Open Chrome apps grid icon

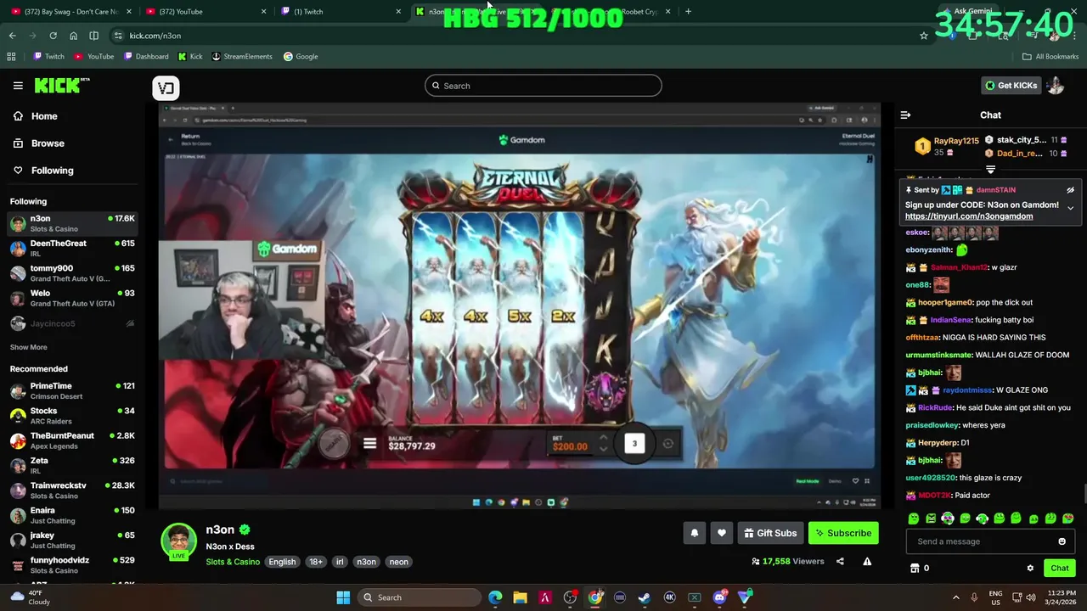point(11,57)
